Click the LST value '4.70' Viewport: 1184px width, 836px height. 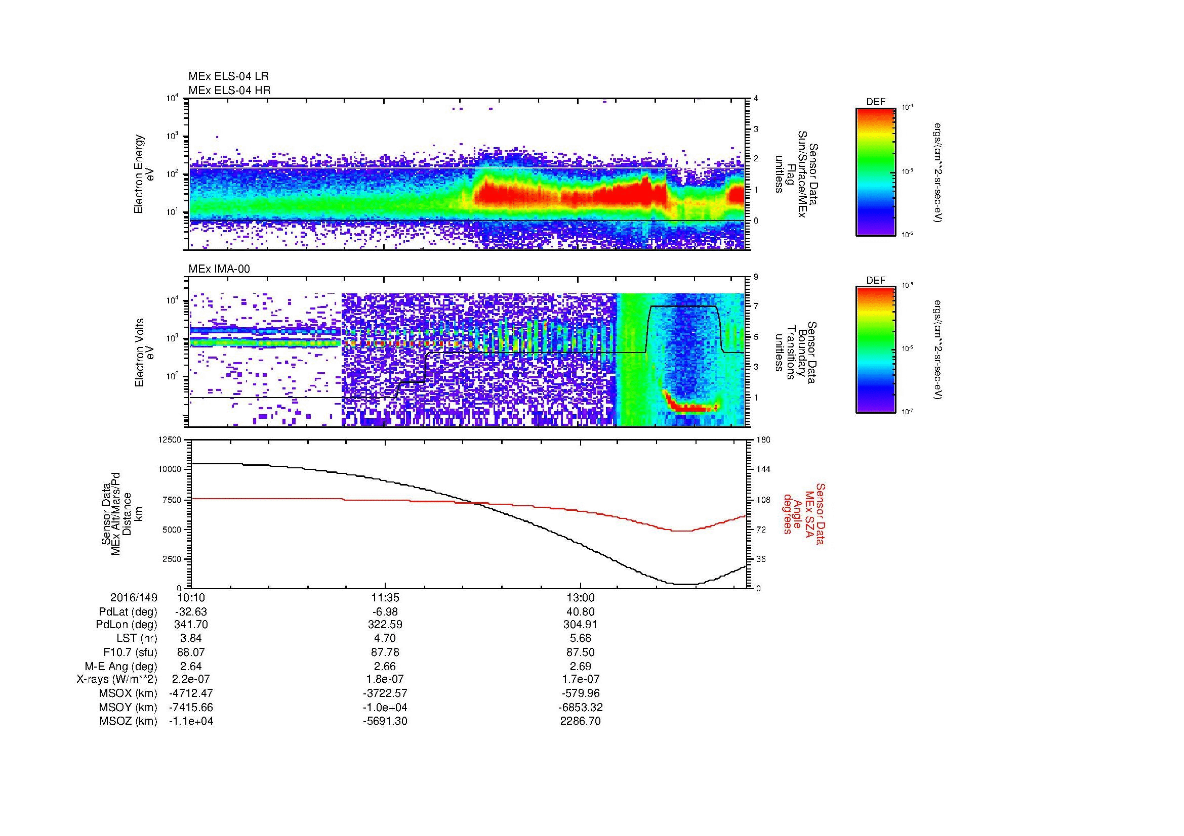[385, 639]
